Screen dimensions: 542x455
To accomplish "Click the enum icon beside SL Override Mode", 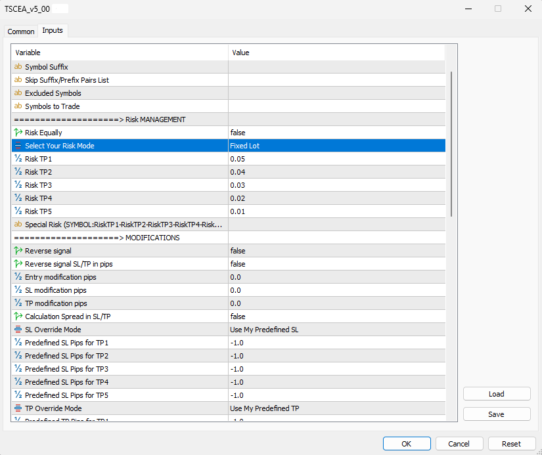I will coord(18,330).
